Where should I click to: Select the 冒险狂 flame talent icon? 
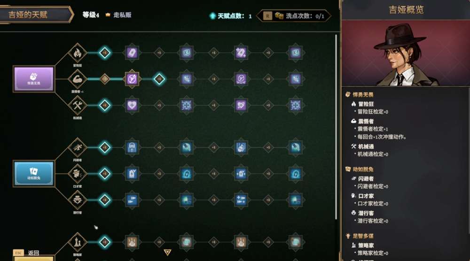click(x=78, y=53)
